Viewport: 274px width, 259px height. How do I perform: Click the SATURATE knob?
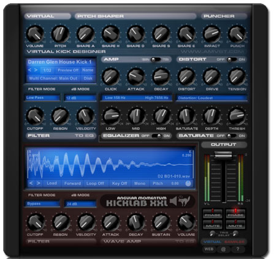186,116
